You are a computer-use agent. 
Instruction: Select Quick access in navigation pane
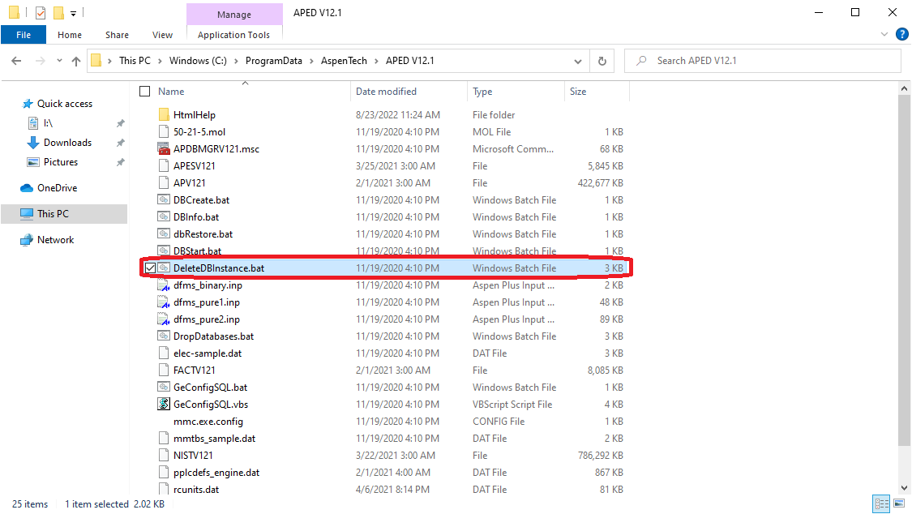tap(65, 104)
